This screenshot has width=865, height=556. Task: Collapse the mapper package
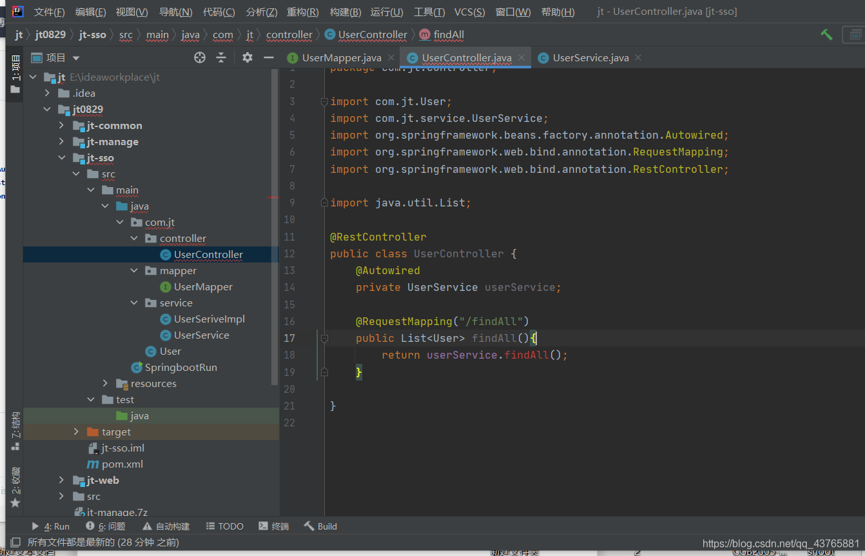click(x=134, y=271)
